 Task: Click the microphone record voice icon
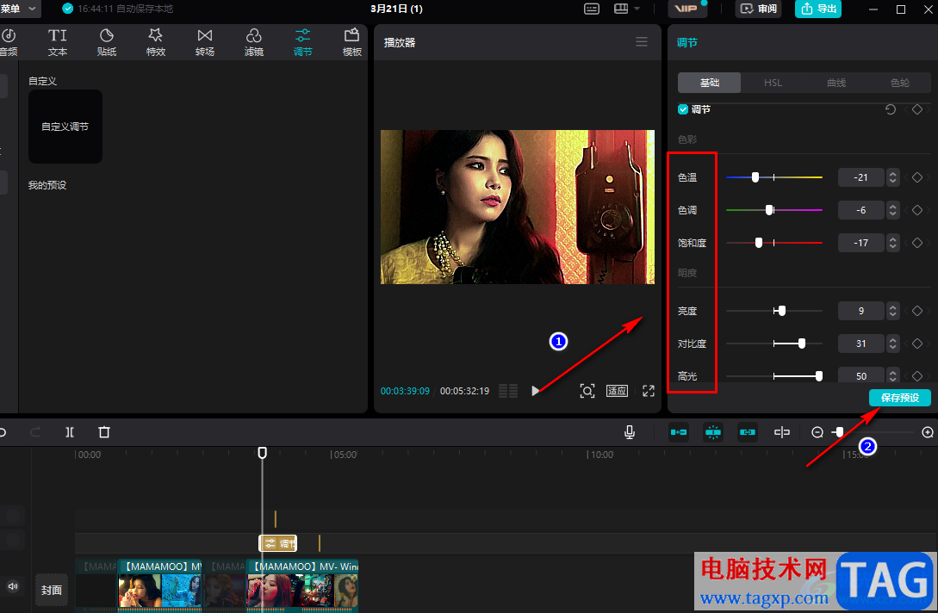point(630,432)
